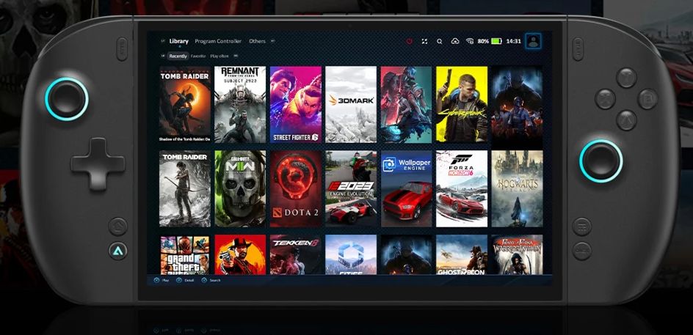Launch the Tekken 8 tile
The image size is (693, 335).
(296, 254)
